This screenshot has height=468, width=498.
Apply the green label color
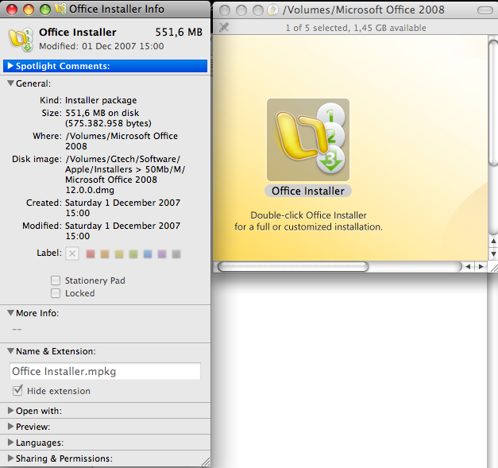pyautogui.click(x=133, y=253)
